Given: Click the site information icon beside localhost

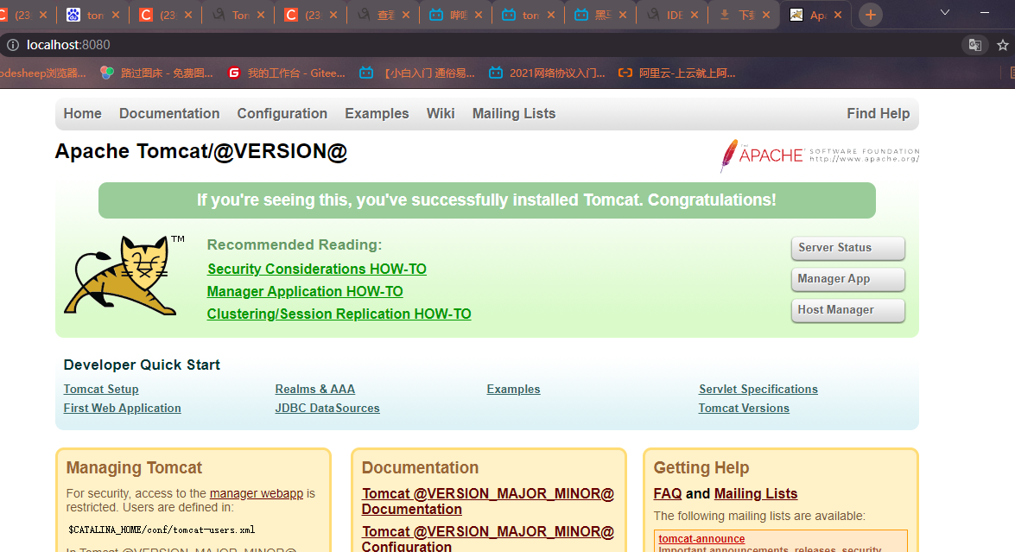Looking at the screenshot, I should (x=13, y=45).
